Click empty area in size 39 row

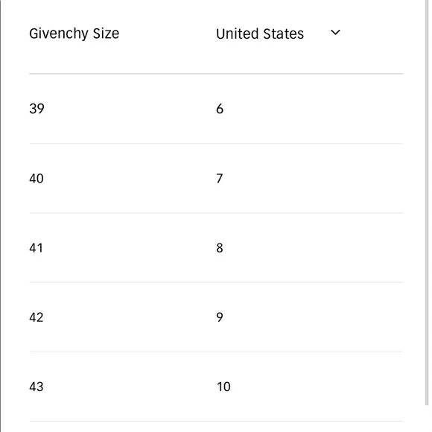(313, 109)
